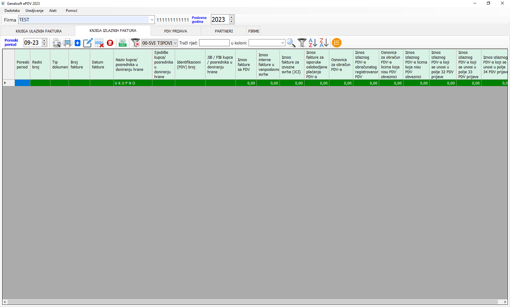Open the Dadoteka menu
510x307 pixels.
coord(12,11)
